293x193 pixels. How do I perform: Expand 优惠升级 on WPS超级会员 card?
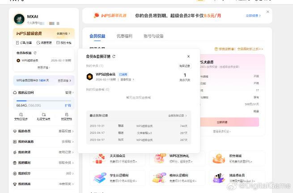click(x=63, y=34)
